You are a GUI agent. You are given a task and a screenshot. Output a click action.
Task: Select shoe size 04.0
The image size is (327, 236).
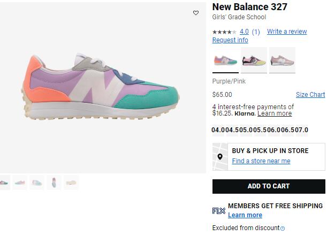coord(218,130)
